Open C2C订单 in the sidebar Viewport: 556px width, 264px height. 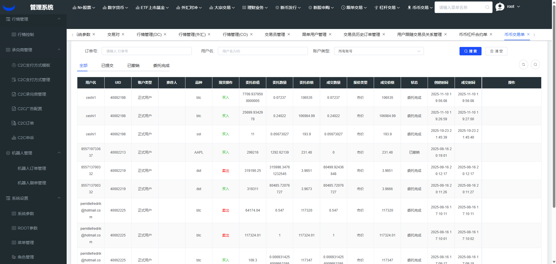[26, 123]
